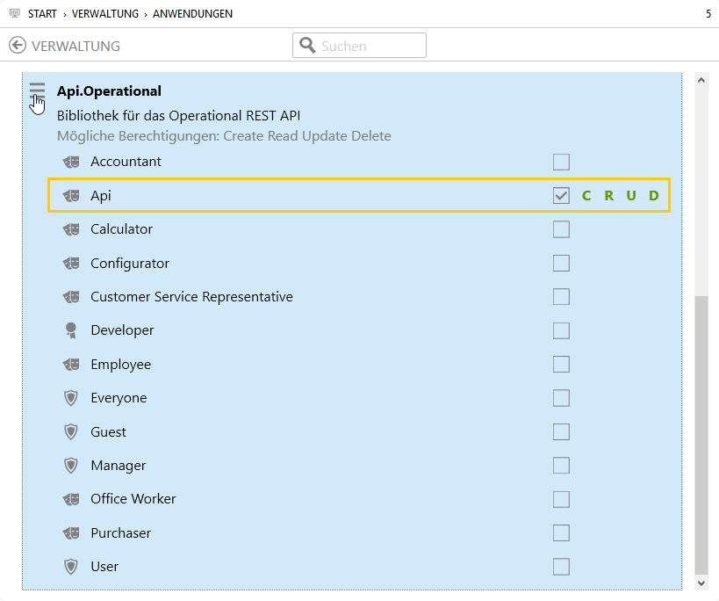Viewport: 719px width, 601px height.
Task: Check the Purchaser role checkbox
Action: tap(561, 533)
